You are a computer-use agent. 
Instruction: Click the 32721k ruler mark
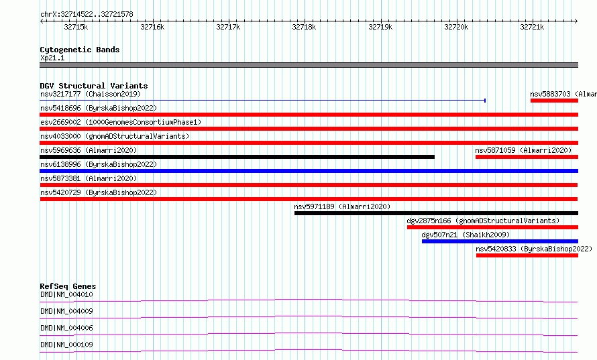pyautogui.click(x=532, y=27)
